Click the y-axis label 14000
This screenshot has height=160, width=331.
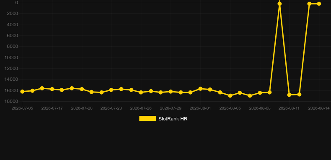tap(12, 80)
